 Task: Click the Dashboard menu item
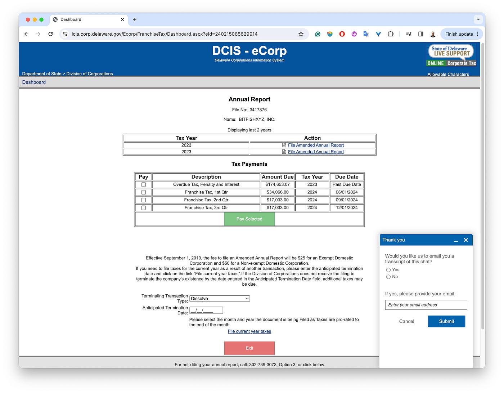point(34,82)
